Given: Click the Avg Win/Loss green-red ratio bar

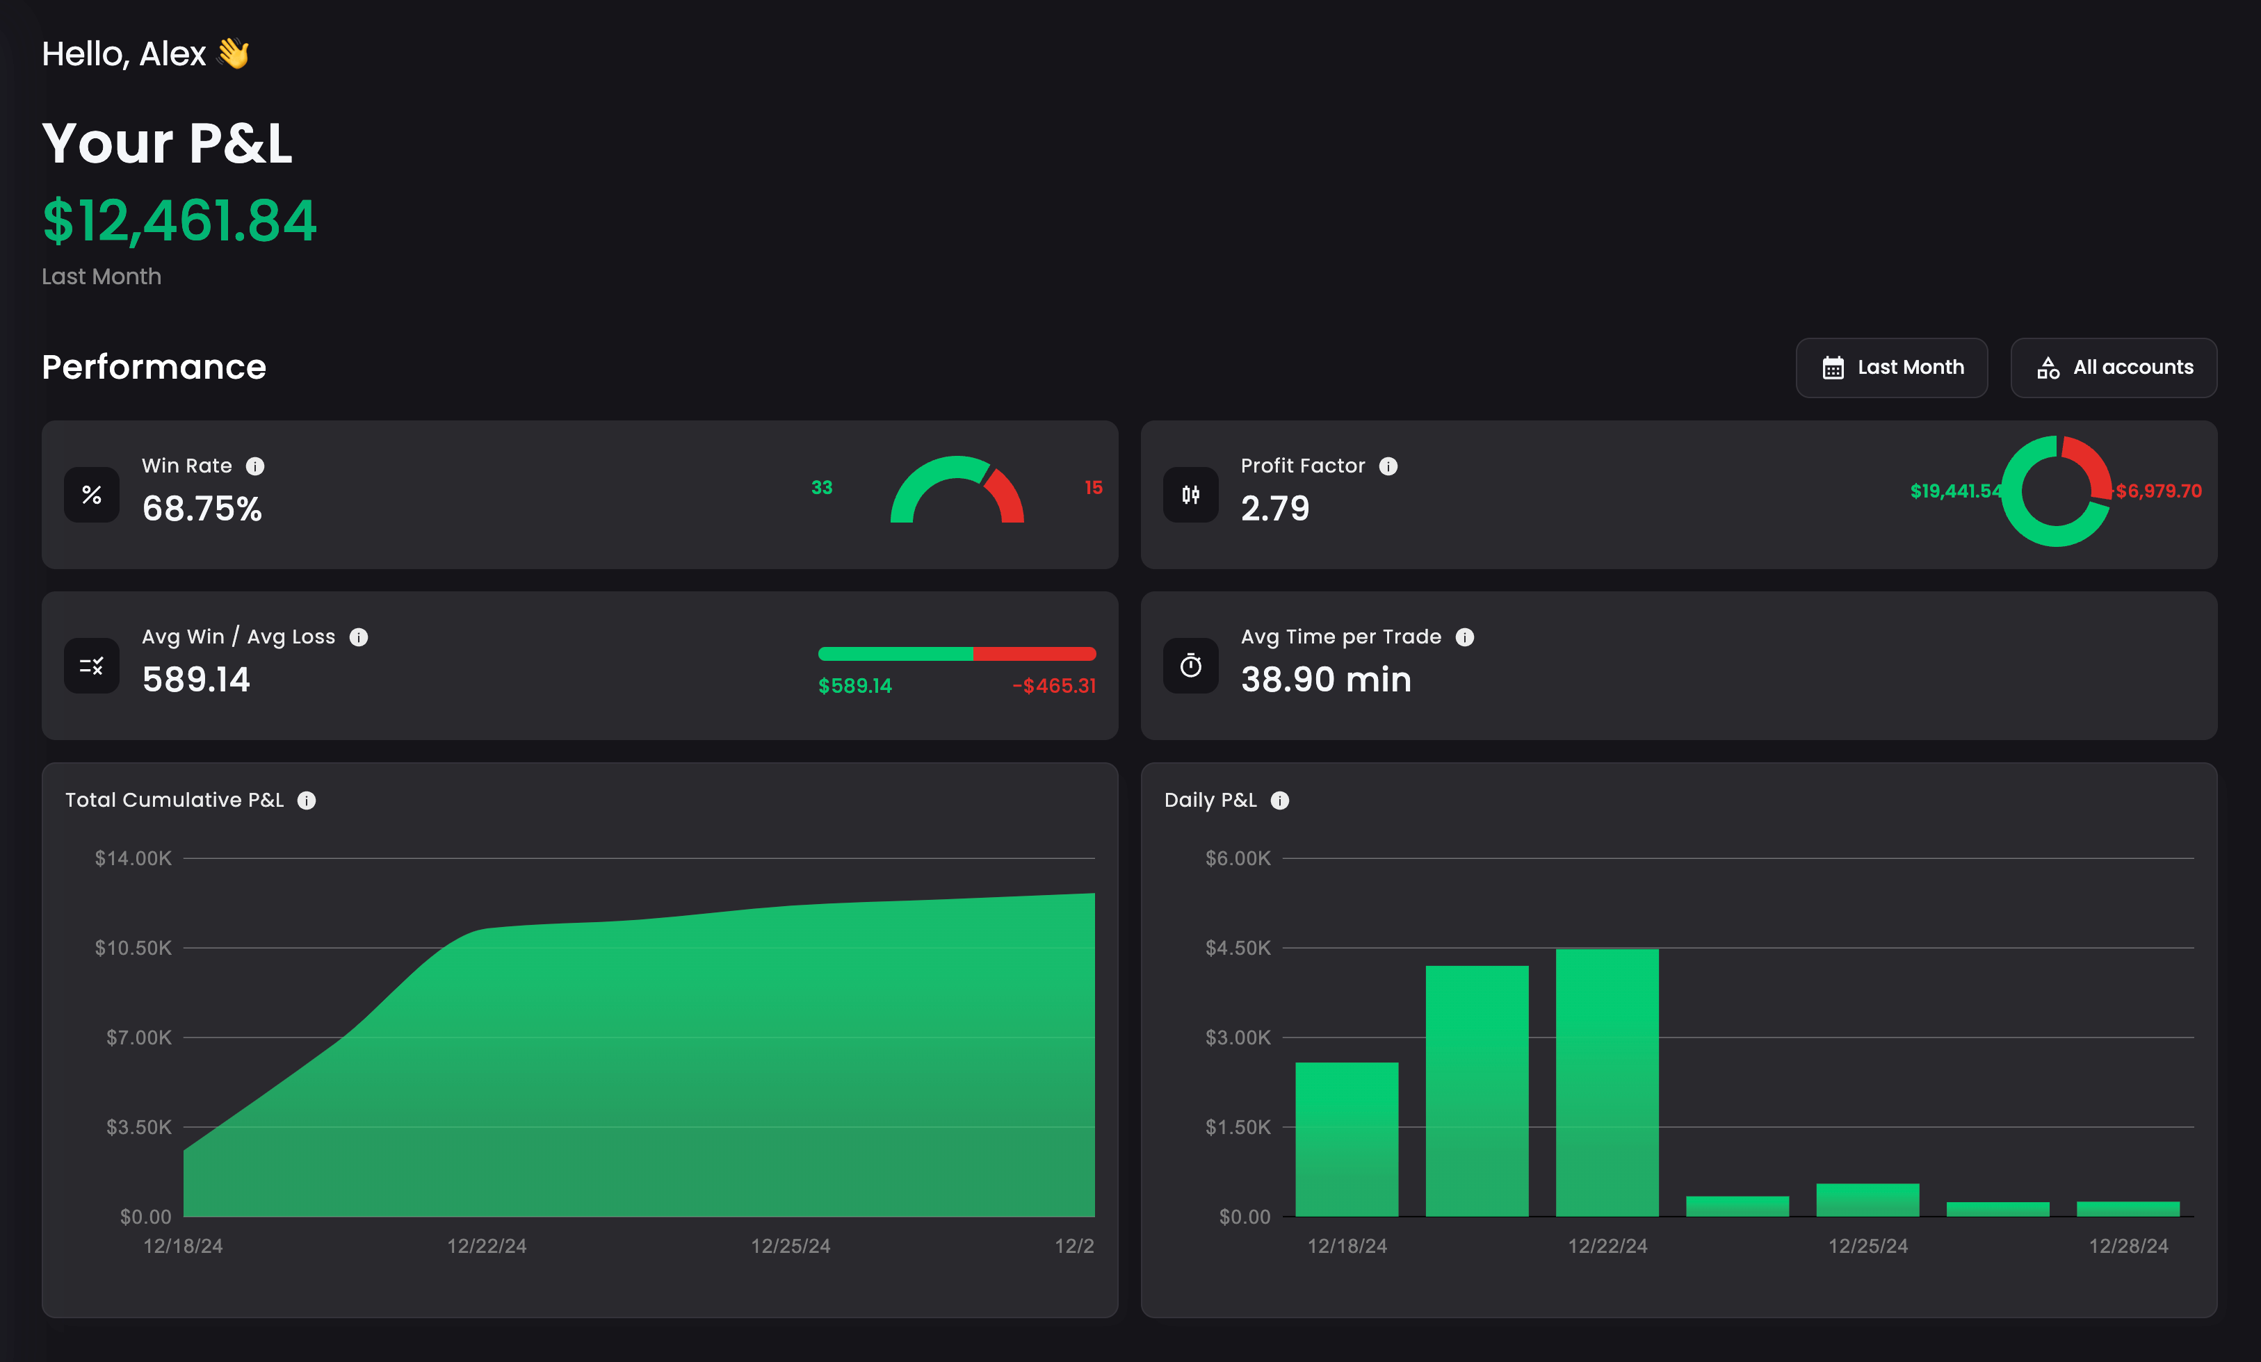Looking at the screenshot, I should (x=956, y=654).
